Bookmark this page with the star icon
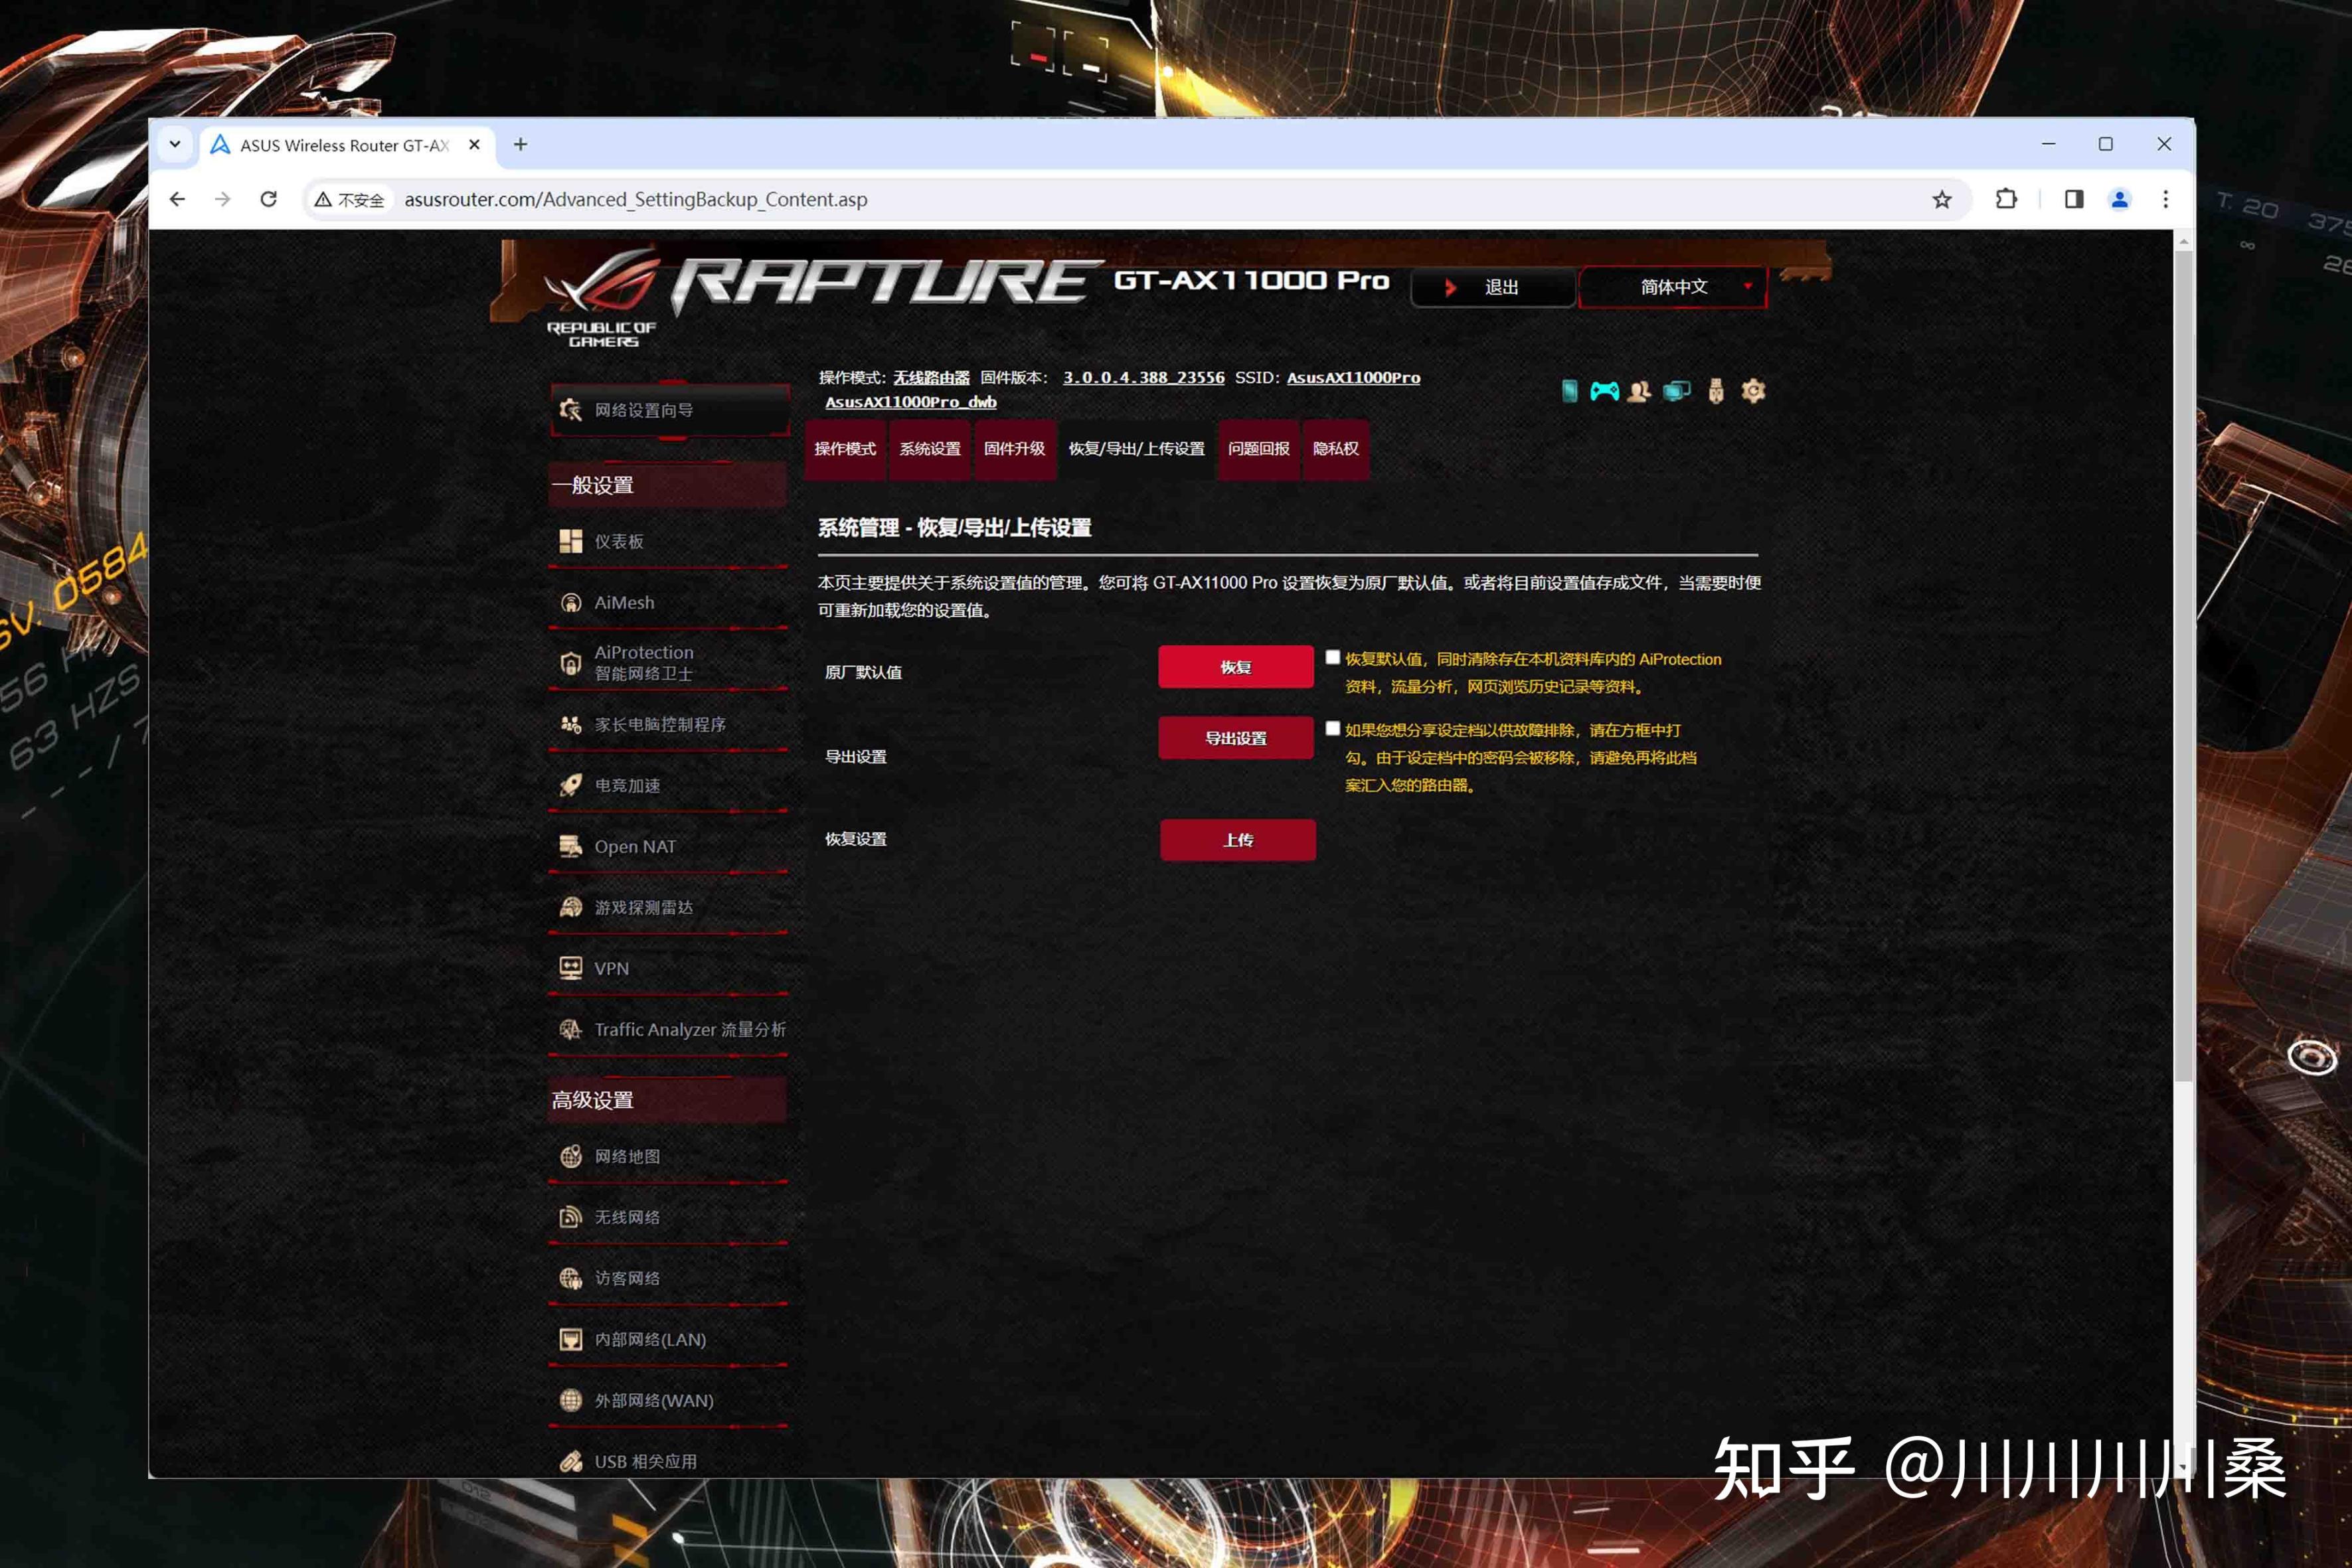This screenshot has height=1568, width=2352. click(x=1942, y=200)
